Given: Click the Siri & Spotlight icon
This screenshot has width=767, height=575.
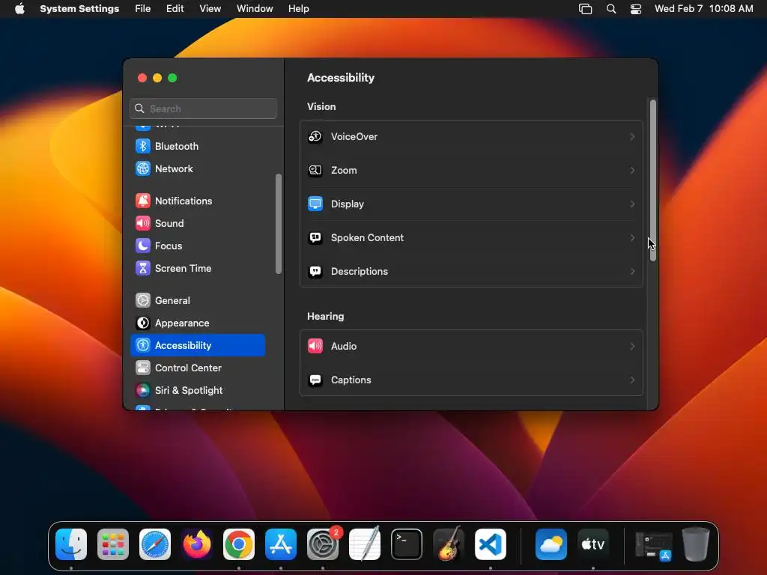Looking at the screenshot, I should coord(143,391).
